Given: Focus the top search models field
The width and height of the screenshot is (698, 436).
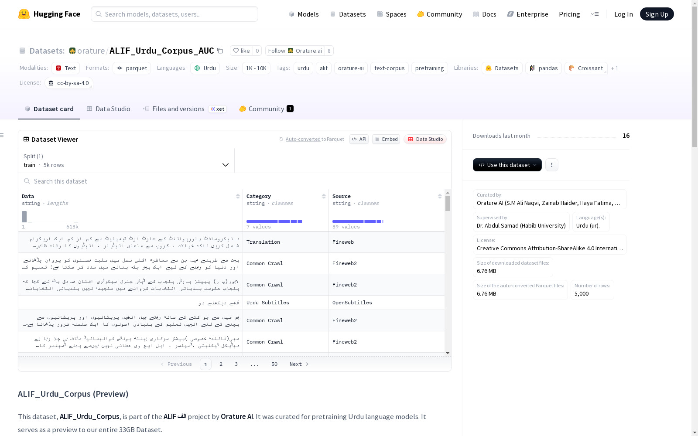Looking at the screenshot, I should pos(174,14).
